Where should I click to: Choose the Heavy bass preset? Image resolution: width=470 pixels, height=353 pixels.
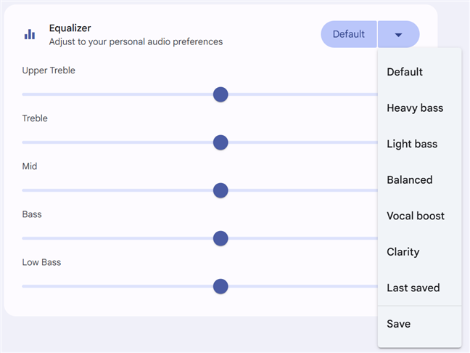[415, 108]
